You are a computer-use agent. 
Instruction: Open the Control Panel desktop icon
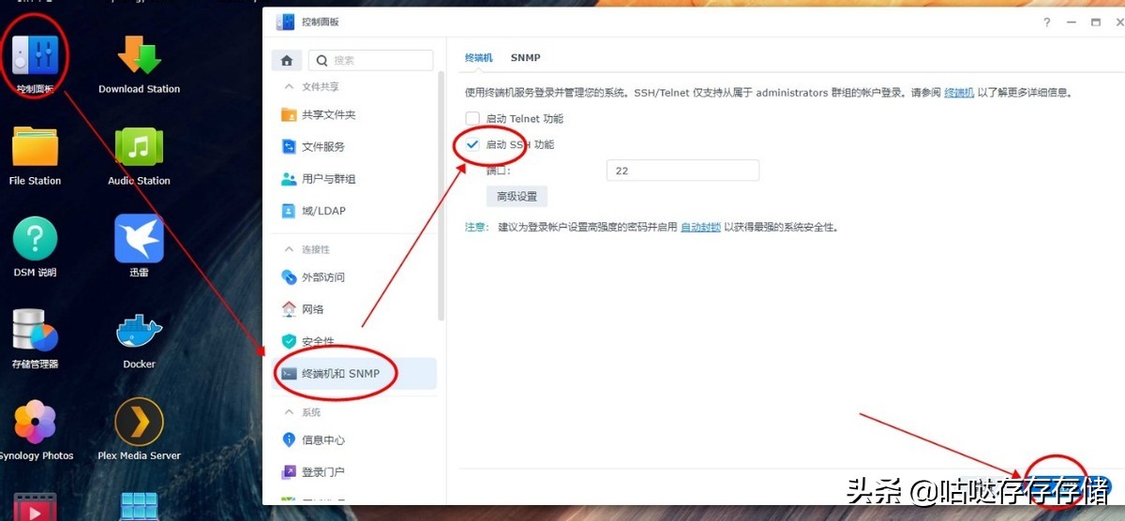point(36,56)
